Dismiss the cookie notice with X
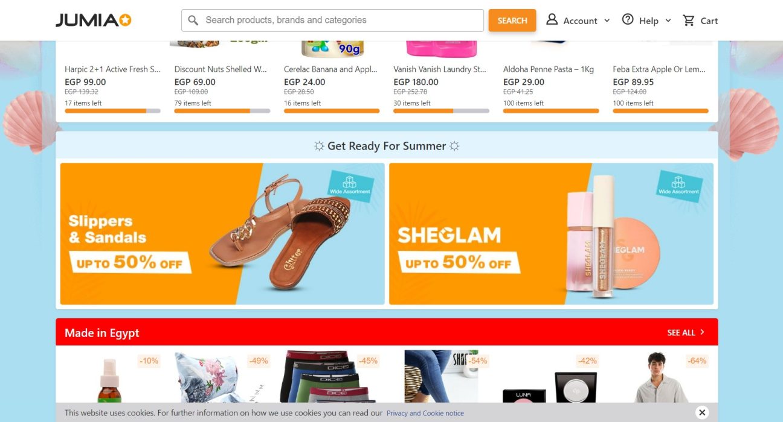Image resolution: width=783 pixels, height=422 pixels. pyautogui.click(x=701, y=412)
